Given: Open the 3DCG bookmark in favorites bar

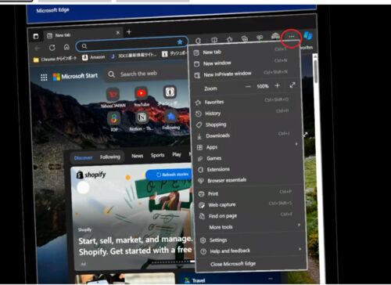Looking at the screenshot, I should coord(134,56).
